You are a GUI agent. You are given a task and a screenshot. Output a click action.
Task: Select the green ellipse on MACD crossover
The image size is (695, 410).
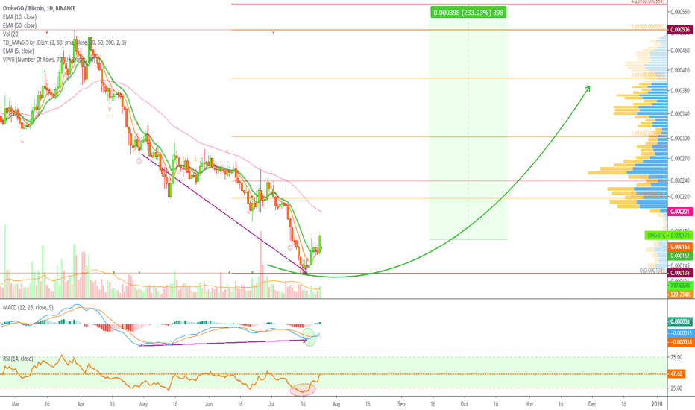[x=309, y=337]
